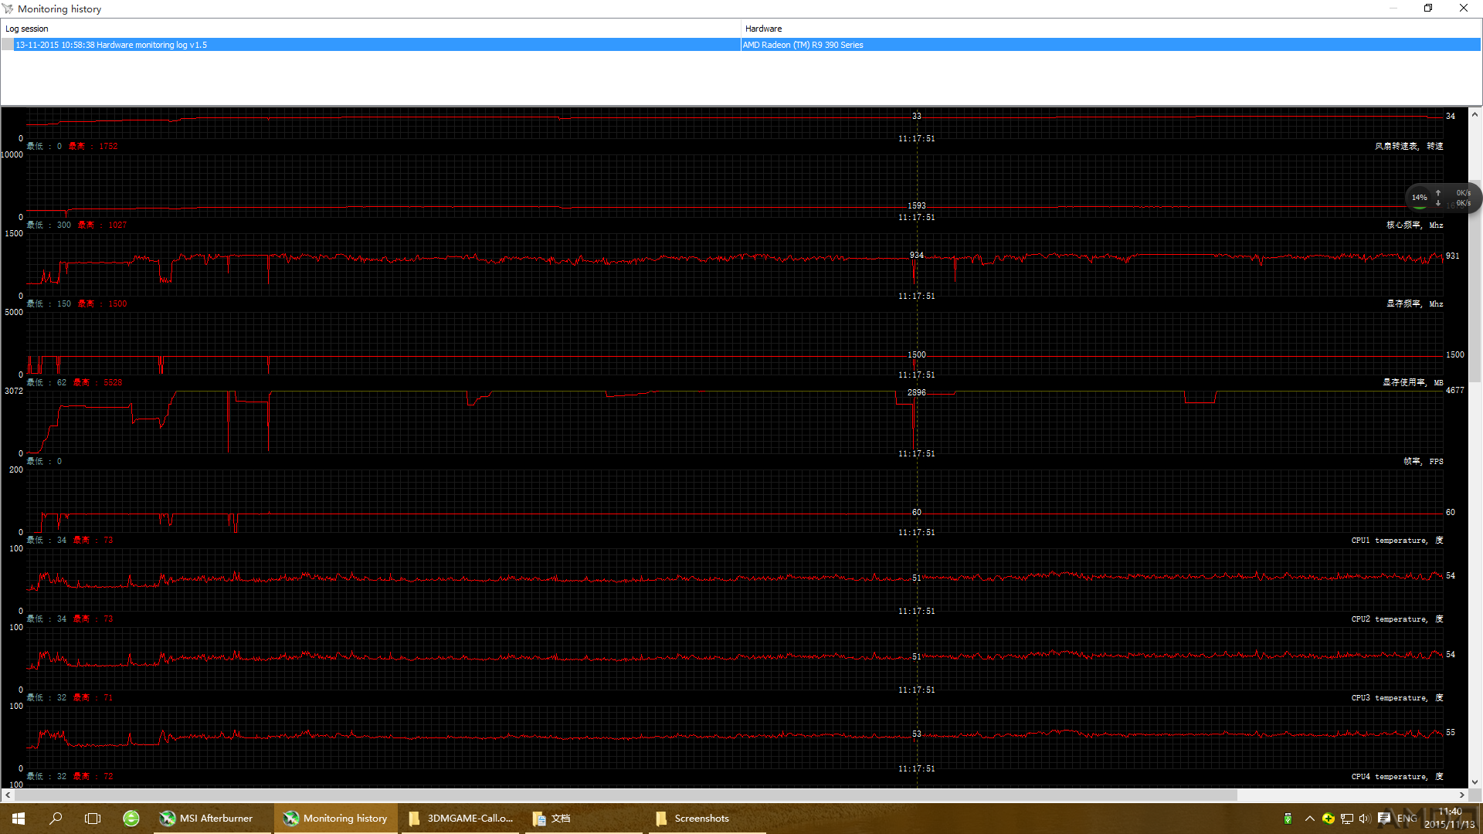
Task: Click Safely Remove Hardware USB tray icon
Action: tap(1288, 819)
